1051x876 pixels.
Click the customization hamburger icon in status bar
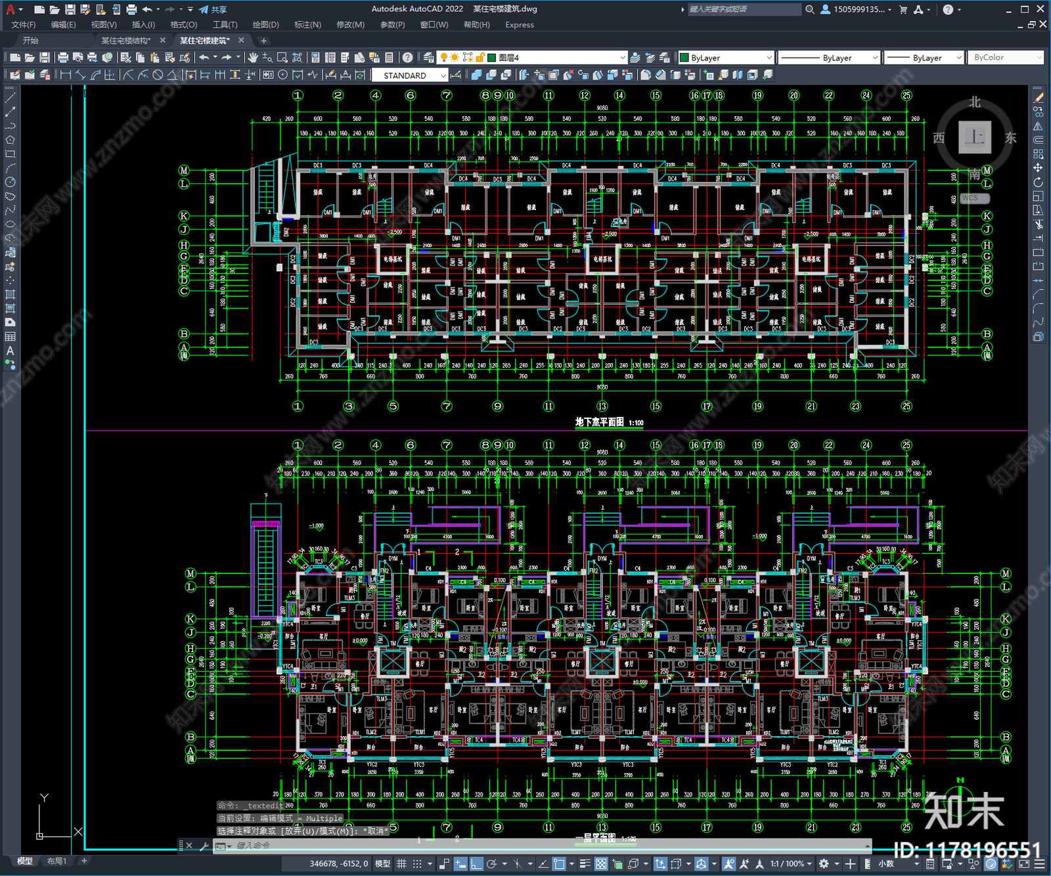tap(1040, 864)
